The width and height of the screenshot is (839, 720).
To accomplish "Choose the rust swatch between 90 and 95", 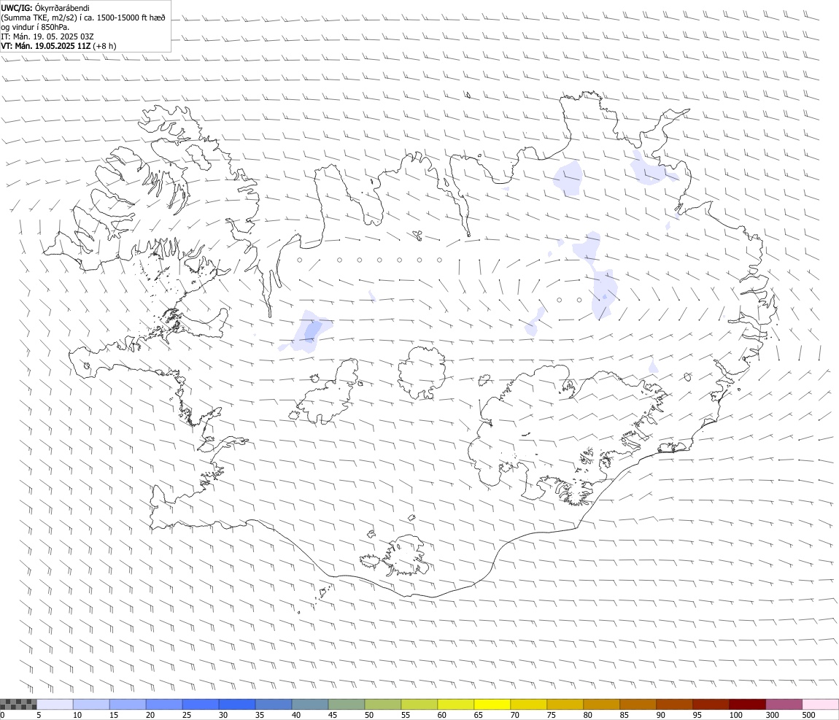I will (x=675, y=704).
